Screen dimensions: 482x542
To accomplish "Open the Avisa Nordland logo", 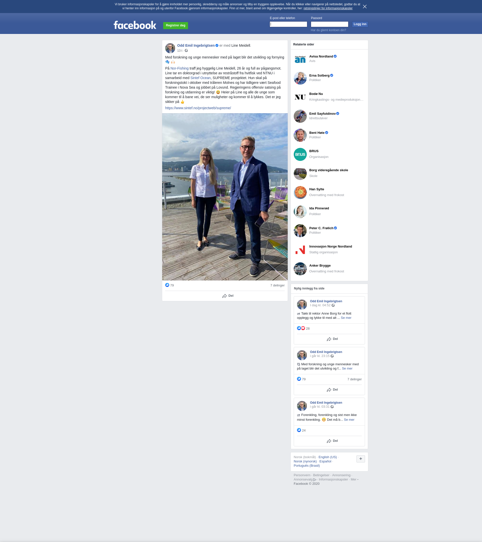I will (x=300, y=59).
